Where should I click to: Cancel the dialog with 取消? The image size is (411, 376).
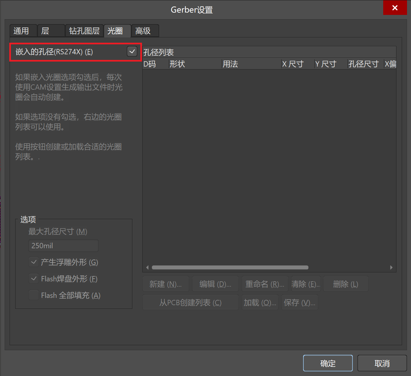pyautogui.click(x=382, y=363)
